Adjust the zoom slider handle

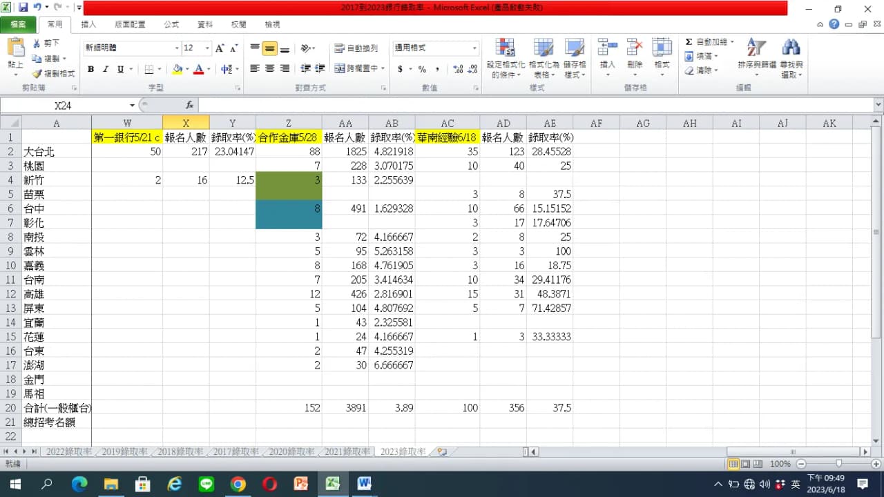click(838, 464)
